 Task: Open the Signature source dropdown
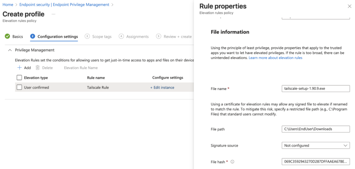[x=316, y=146]
